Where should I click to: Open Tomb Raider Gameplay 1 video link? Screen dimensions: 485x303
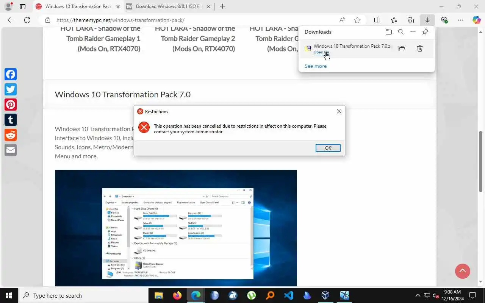tap(100, 39)
